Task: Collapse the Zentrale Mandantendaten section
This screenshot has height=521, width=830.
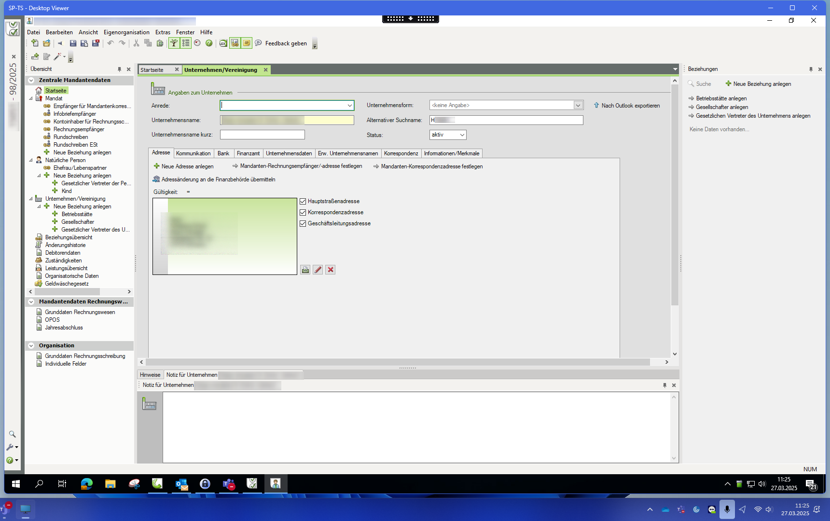Action: (31, 81)
